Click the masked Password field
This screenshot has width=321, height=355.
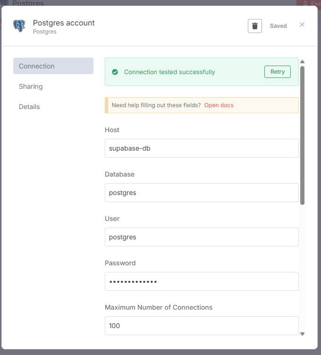pyautogui.click(x=202, y=281)
